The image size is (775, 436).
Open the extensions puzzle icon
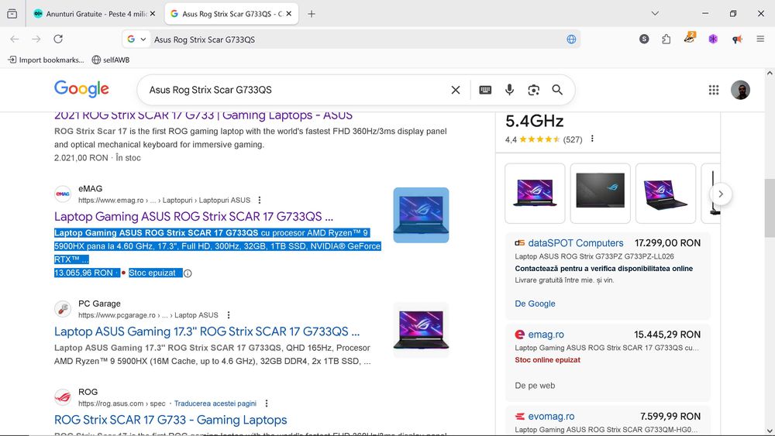tap(666, 39)
